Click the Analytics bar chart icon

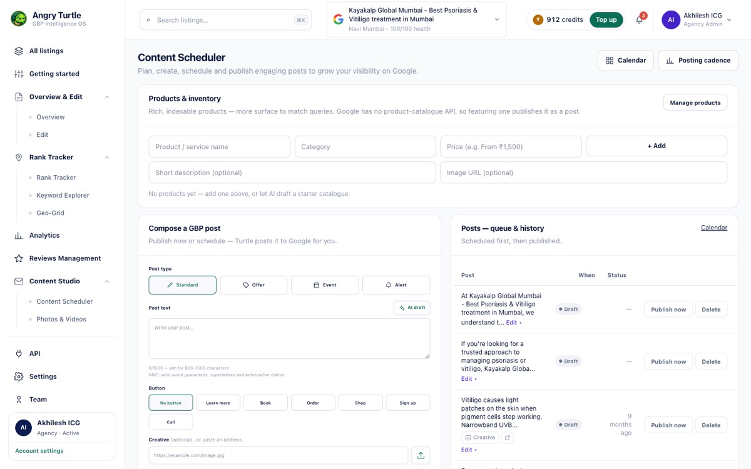coord(19,235)
